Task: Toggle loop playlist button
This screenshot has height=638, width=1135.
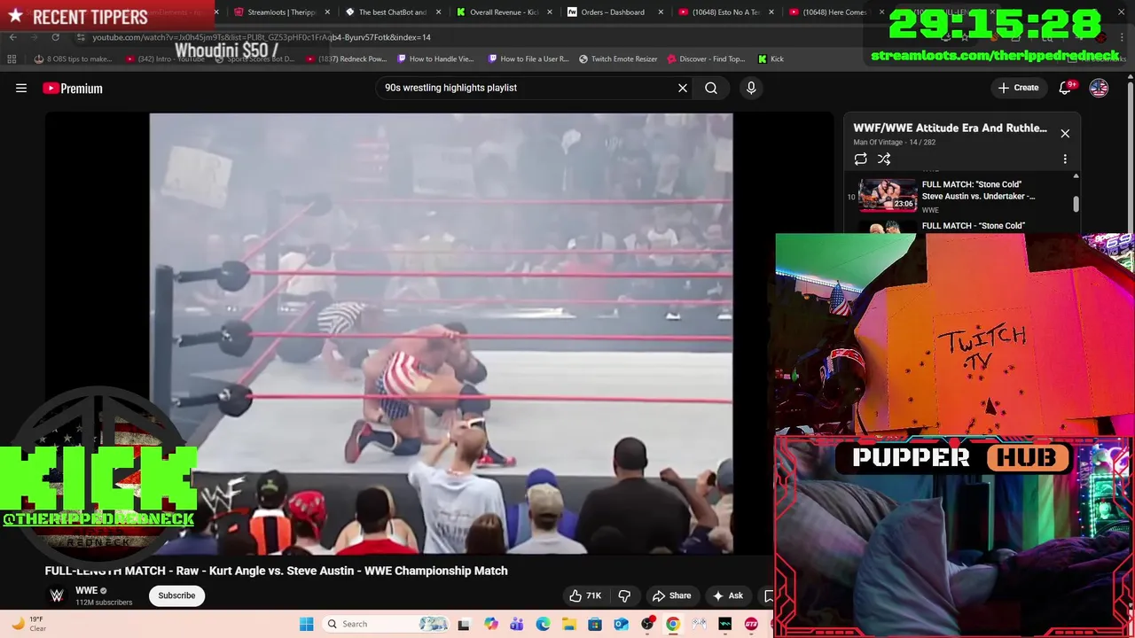Action: coord(860,159)
